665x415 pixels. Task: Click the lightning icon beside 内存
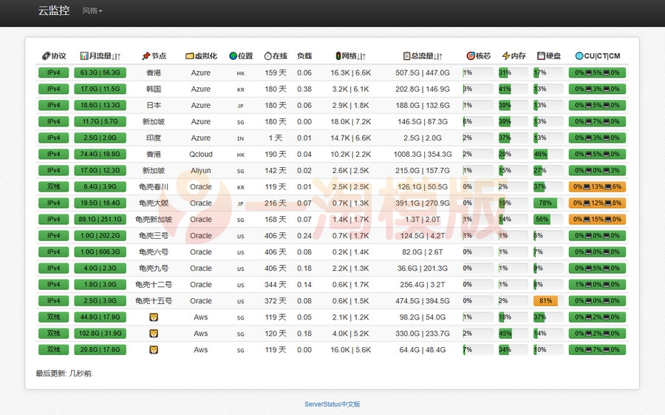505,55
